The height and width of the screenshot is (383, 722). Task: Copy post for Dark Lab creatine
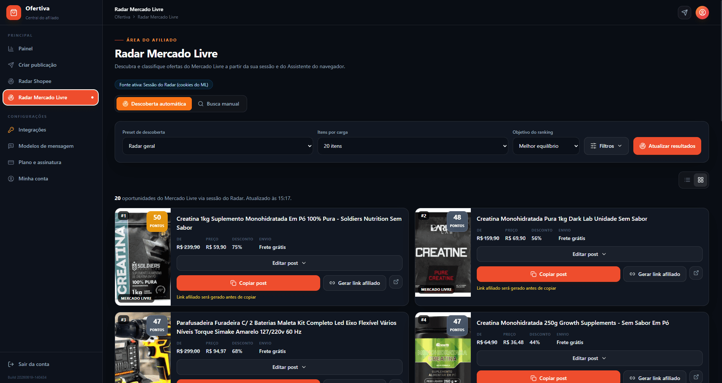point(548,274)
